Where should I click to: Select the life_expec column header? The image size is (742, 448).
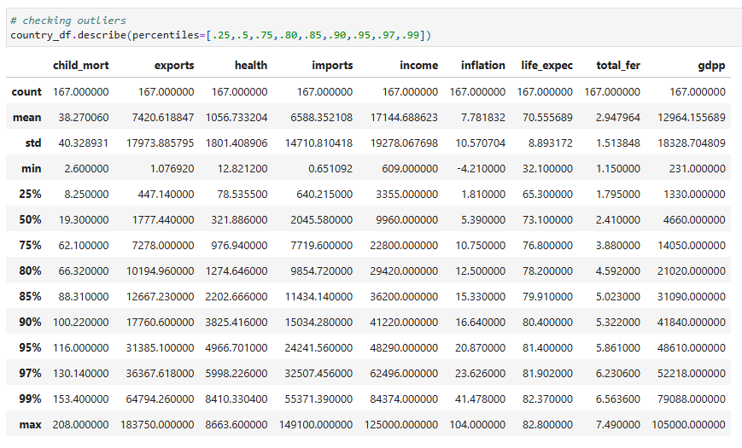[x=547, y=66]
